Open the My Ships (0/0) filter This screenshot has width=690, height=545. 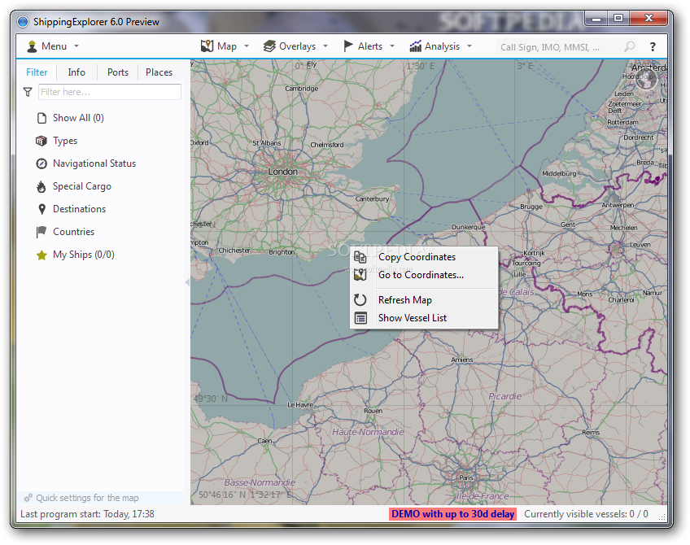[x=84, y=255]
